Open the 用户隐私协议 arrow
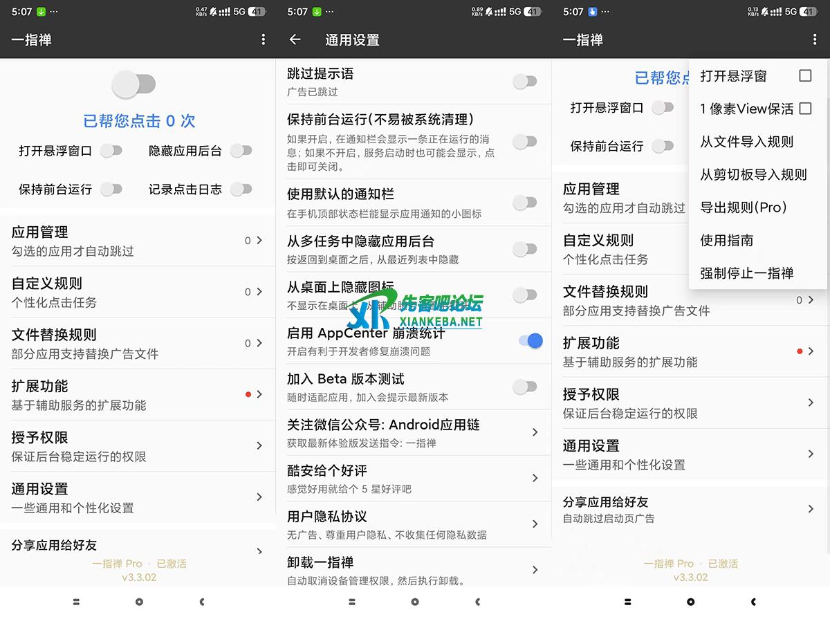830x619 pixels. click(535, 524)
